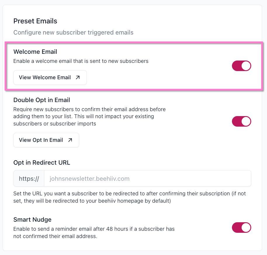Click the https:// prefix box
267x255 pixels.
29,178
